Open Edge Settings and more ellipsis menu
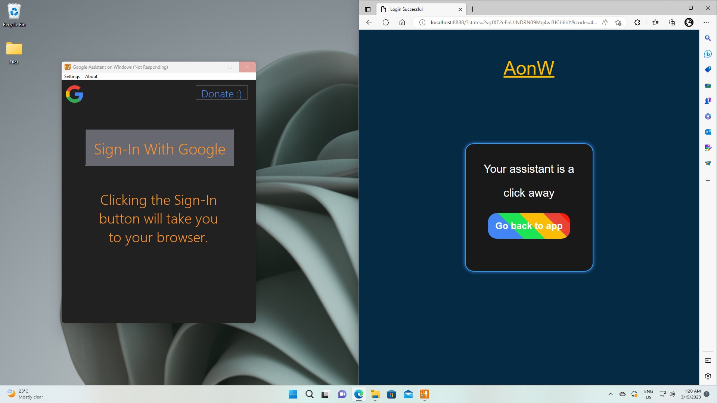Viewport: 717px width, 403px height. pyautogui.click(x=706, y=22)
